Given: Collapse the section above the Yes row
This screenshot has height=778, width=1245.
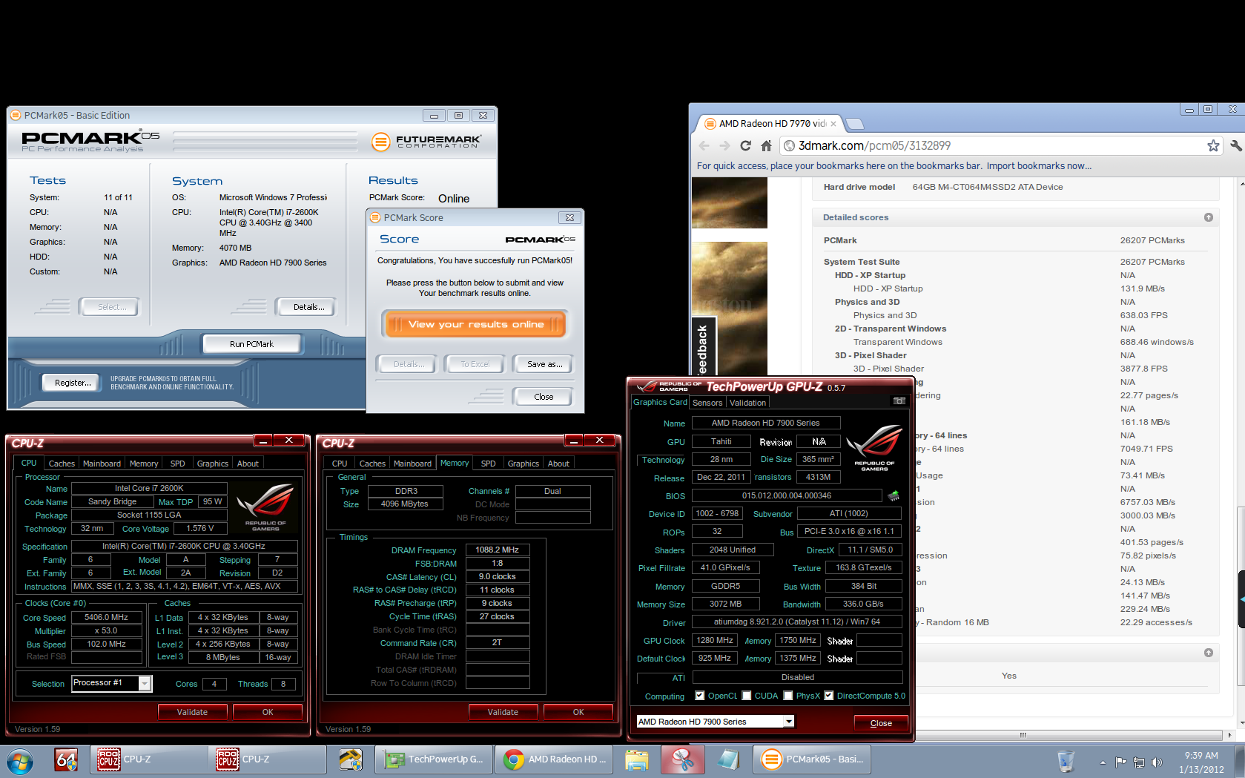Looking at the screenshot, I should pos(1209,653).
